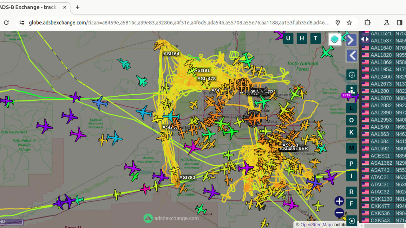Select the AAL540 row in aircraft list

383,127
